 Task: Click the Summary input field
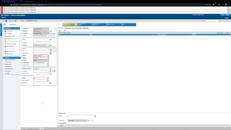click(x=41, y=45)
